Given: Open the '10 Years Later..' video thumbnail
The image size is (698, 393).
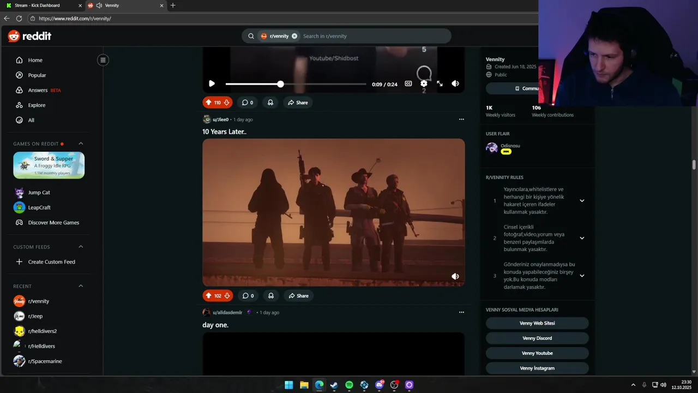Looking at the screenshot, I should point(333,212).
